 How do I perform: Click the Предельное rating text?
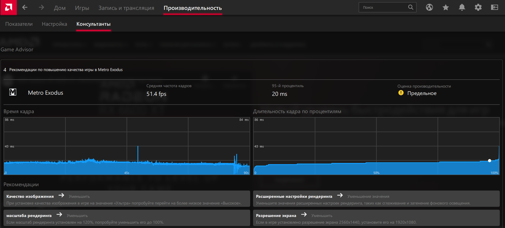click(x=422, y=93)
